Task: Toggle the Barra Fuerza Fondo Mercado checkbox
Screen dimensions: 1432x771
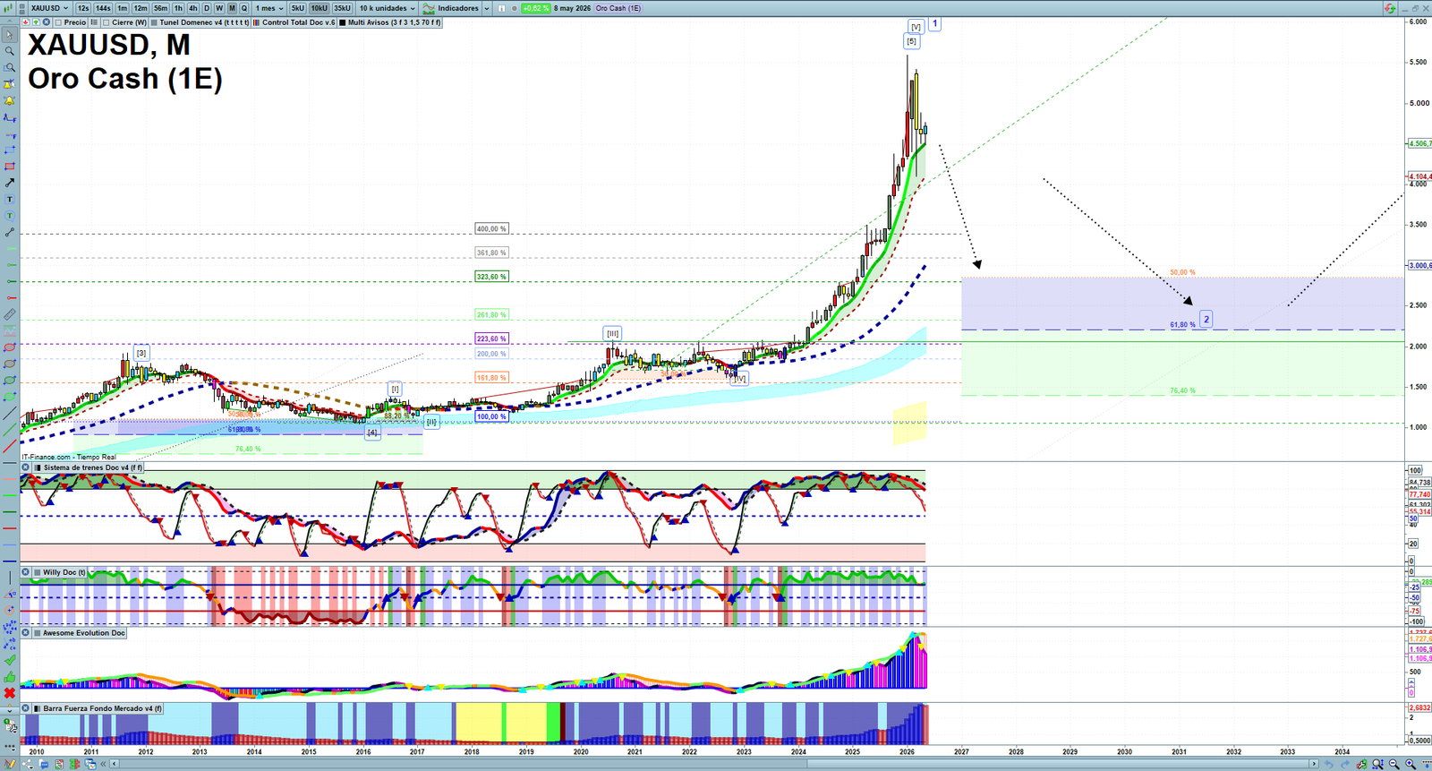Action: tap(38, 708)
